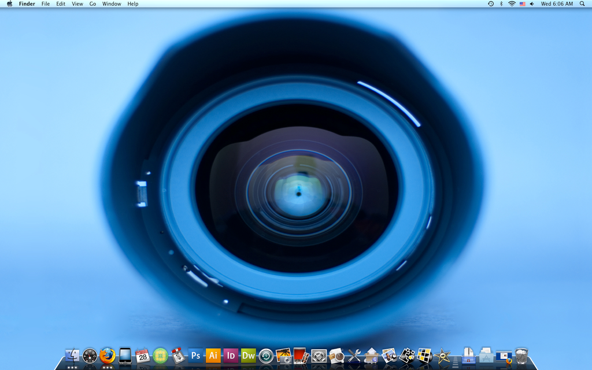This screenshot has width=592, height=370.
Task: Click the Spotlight search magnifier
Action: click(582, 3)
